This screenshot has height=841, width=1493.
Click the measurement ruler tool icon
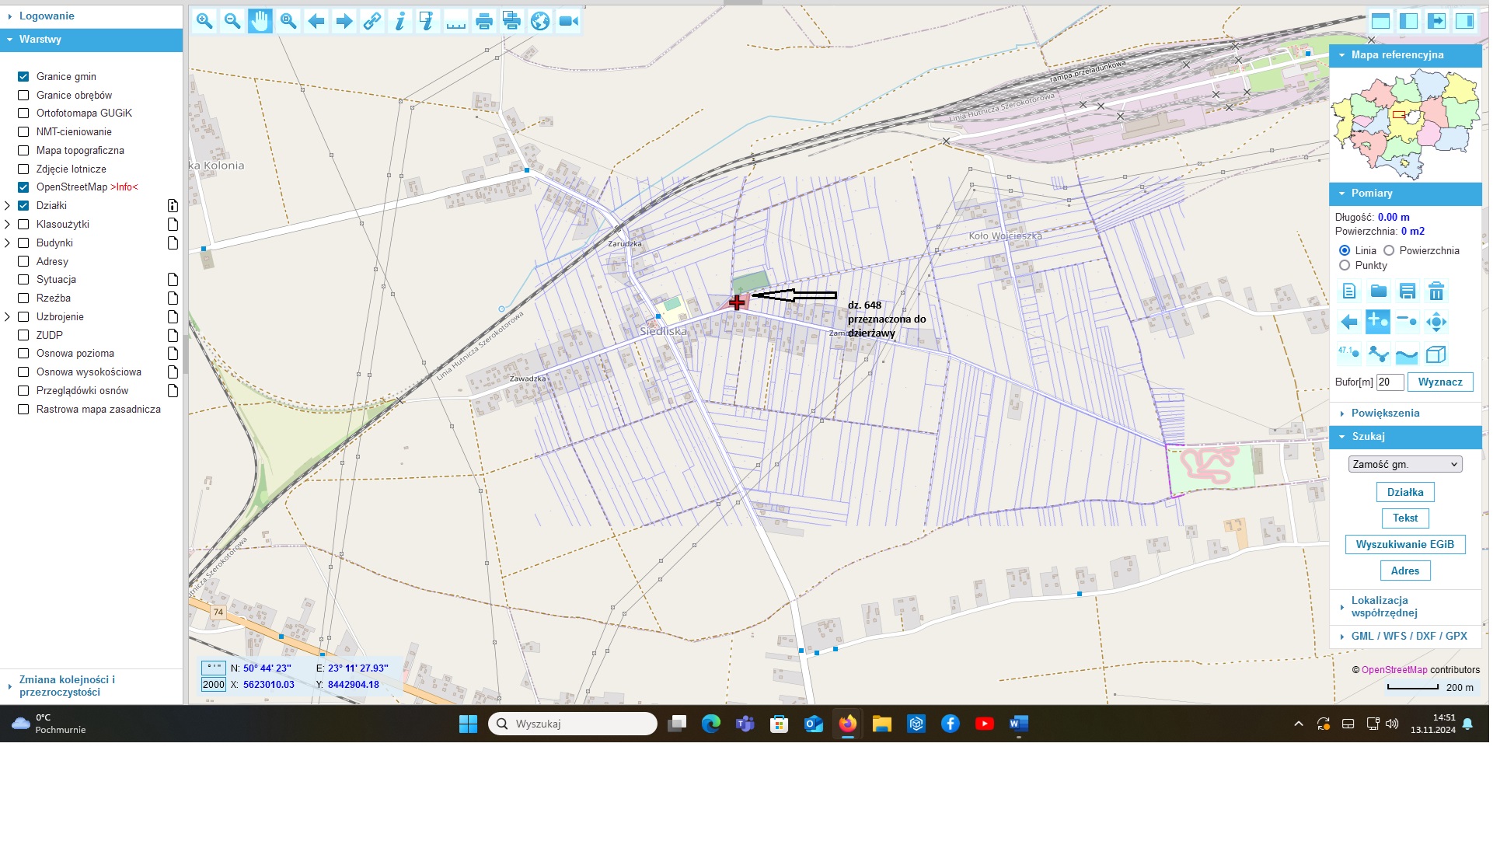coord(456,21)
